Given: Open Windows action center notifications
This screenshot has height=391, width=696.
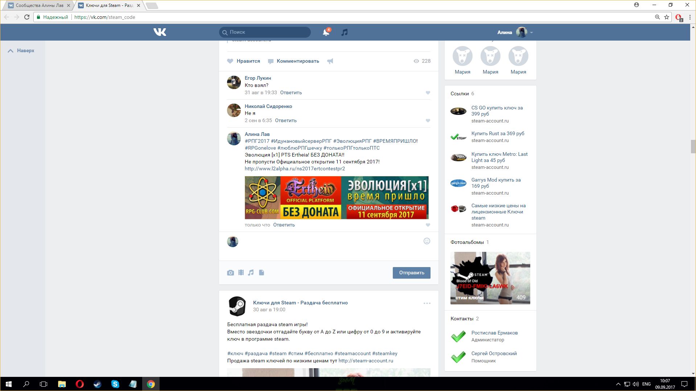Looking at the screenshot, I should coord(684,384).
